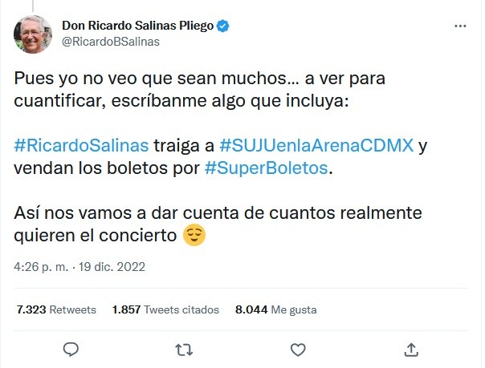Viewport: 485px width, 368px height.
Task: Open the tweet timestamp 4:26 p. m.
Action: point(42,266)
